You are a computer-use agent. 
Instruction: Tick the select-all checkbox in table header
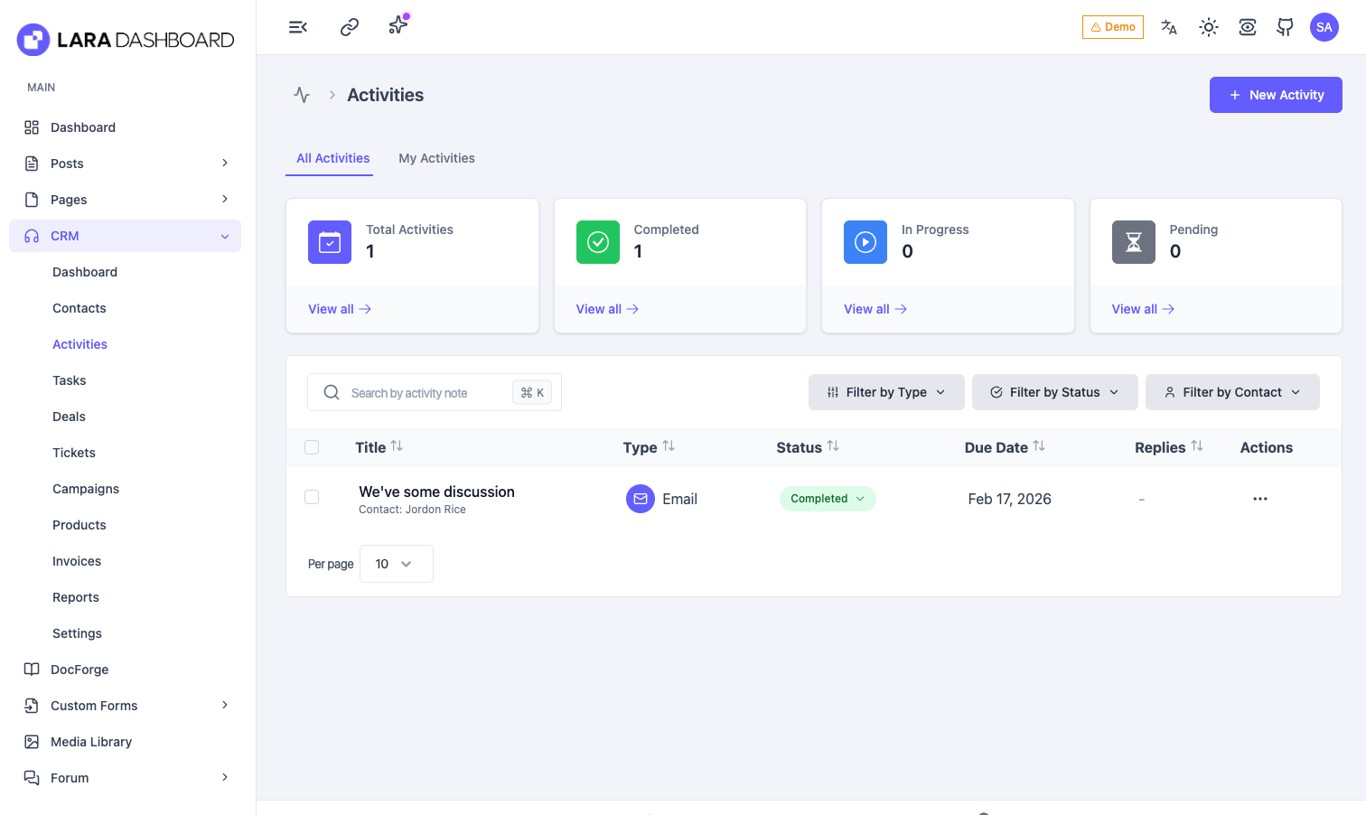point(312,447)
